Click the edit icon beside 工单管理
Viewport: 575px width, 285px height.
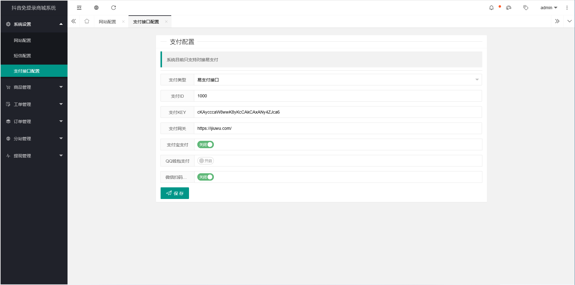[x=8, y=104]
